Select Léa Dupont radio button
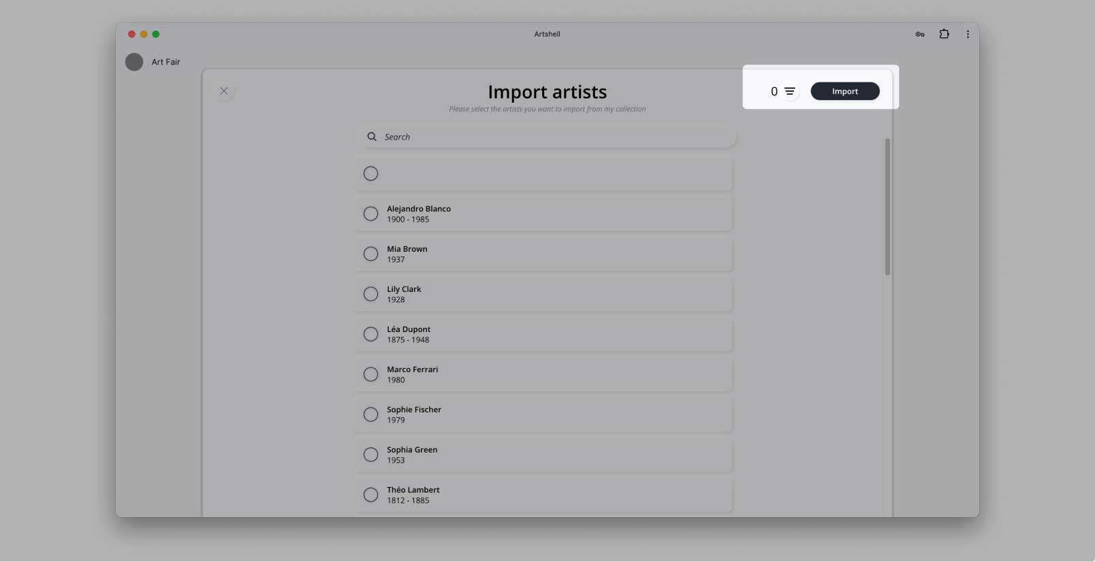This screenshot has width=1095, height=562. pyautogui.click(x=370, y=334)
